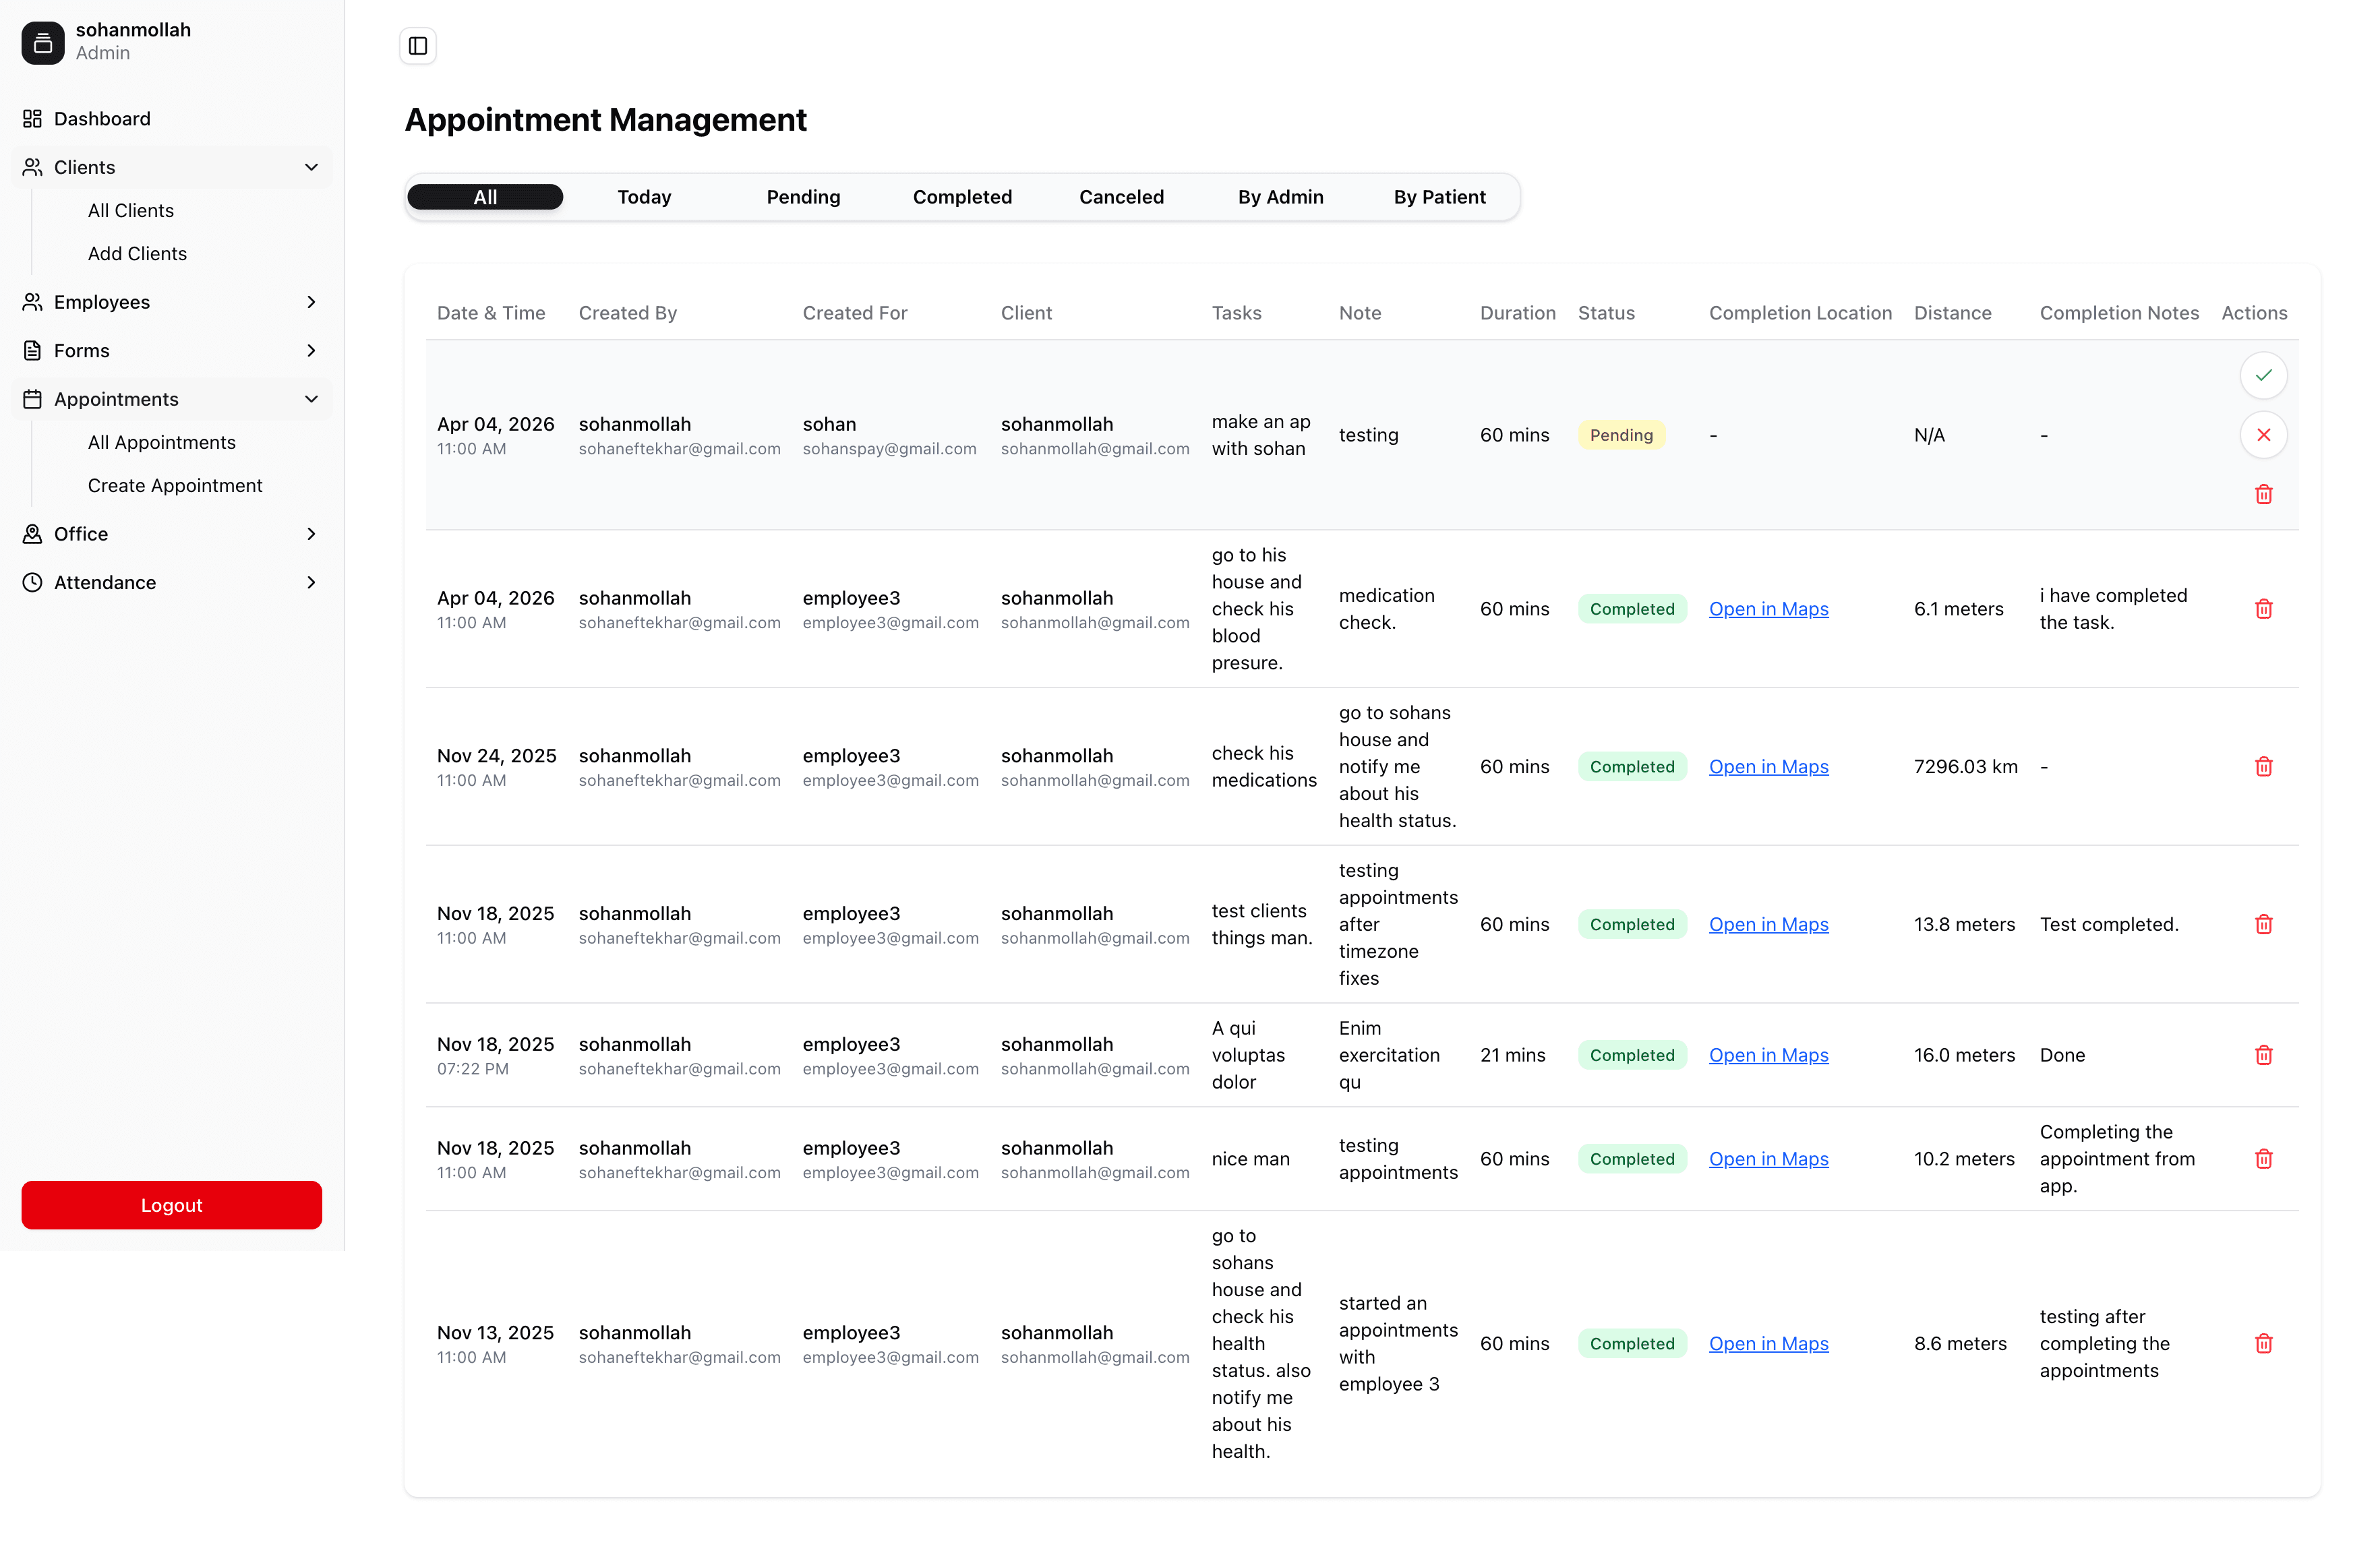2380x1557 pixels.
Task: Collapse the Clients section
Action: 311,167
